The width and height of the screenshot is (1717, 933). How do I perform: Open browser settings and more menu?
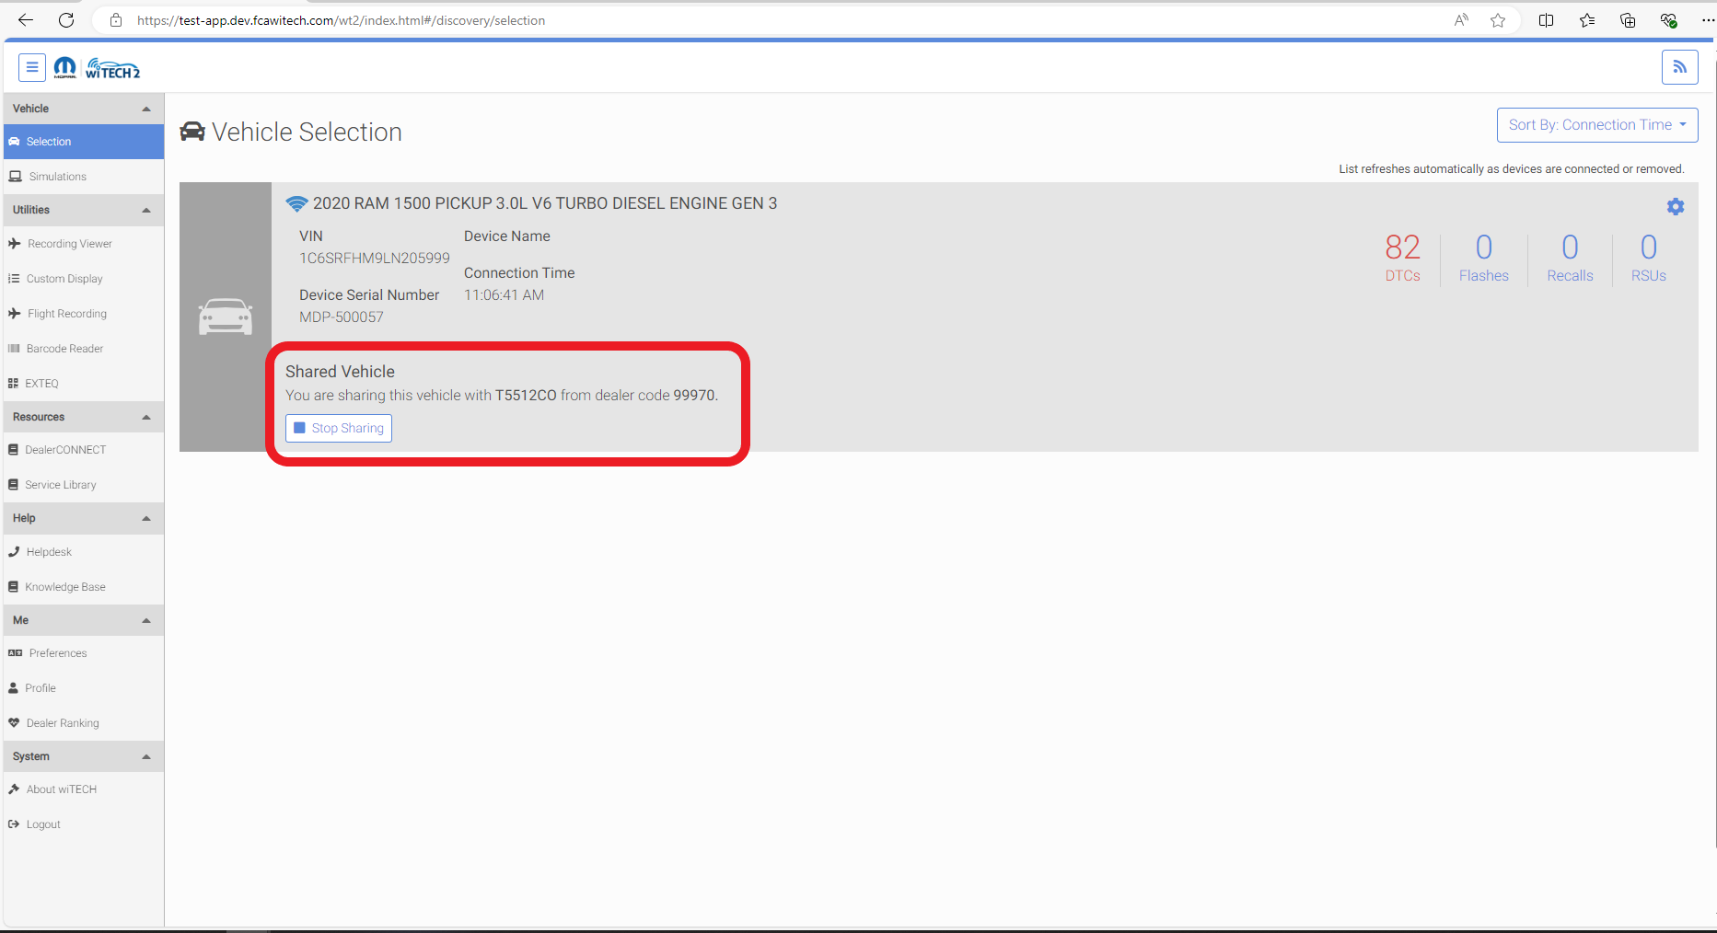1708,20
